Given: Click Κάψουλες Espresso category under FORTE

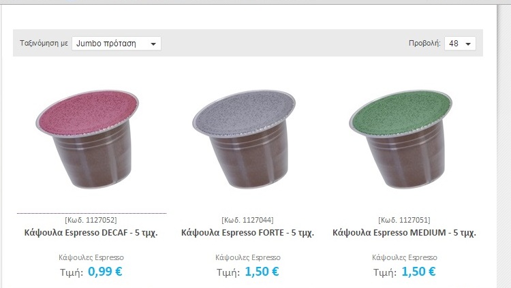Looking at the screenshot, I should pos(248,257).
